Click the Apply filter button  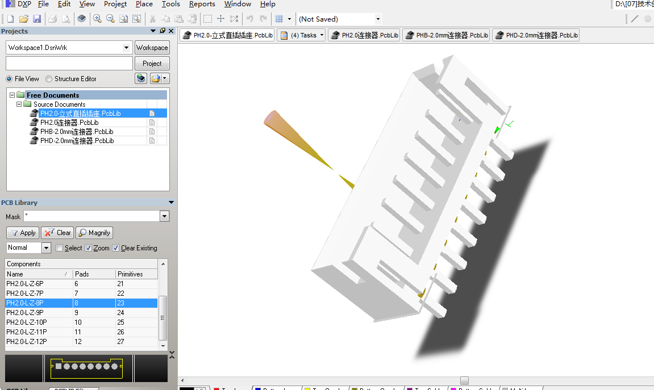click(23, 233)
